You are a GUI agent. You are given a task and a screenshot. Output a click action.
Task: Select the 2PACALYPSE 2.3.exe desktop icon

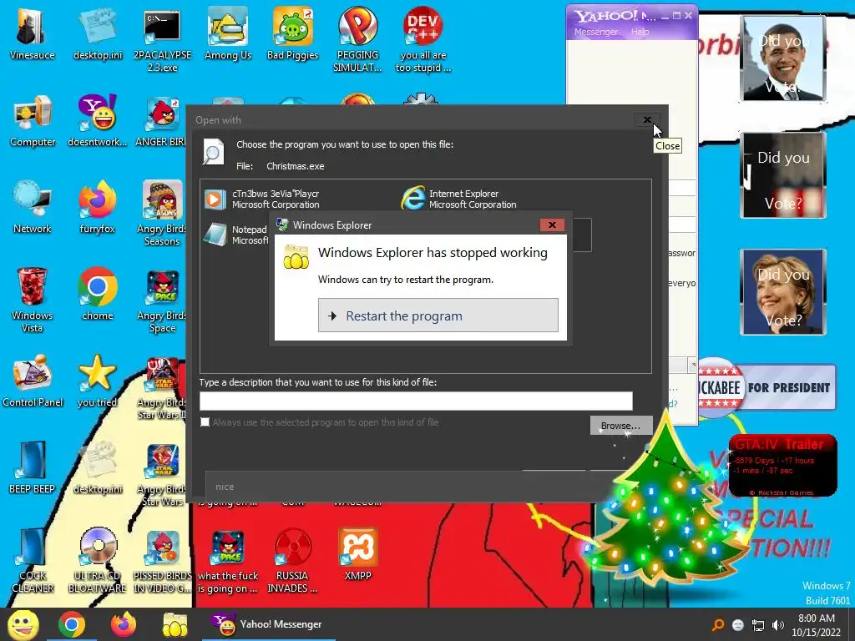coord(162,40)
